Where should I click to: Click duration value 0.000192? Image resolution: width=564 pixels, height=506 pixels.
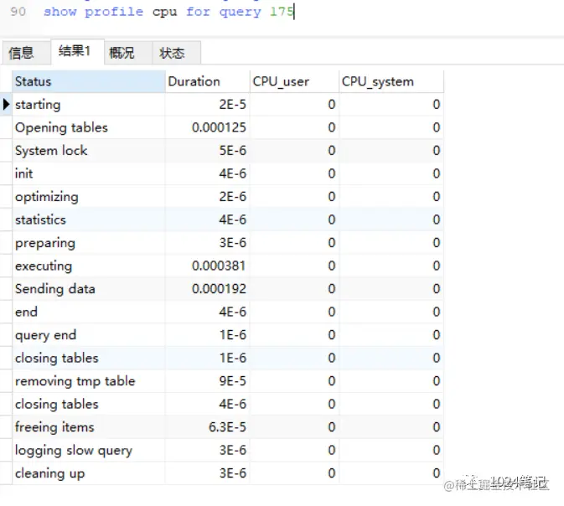219,289
